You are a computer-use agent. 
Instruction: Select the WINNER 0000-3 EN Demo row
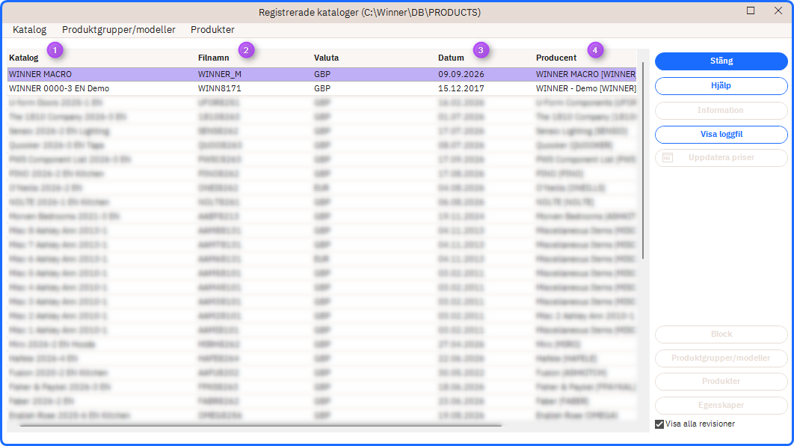pyautogui.click(x=321, y=88)
